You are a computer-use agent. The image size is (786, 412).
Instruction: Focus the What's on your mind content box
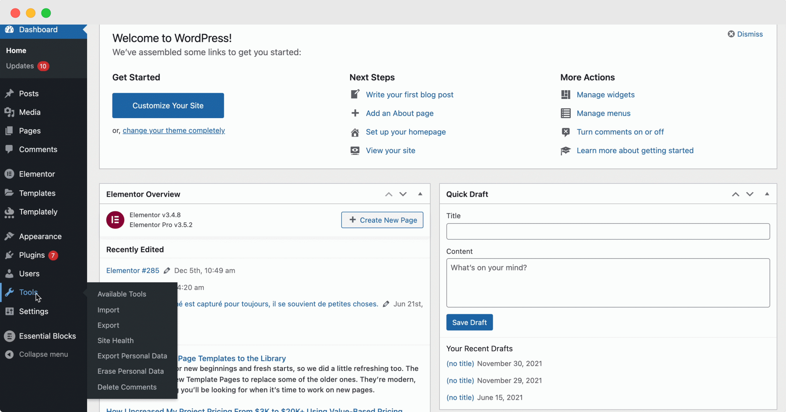coord(608,283)
